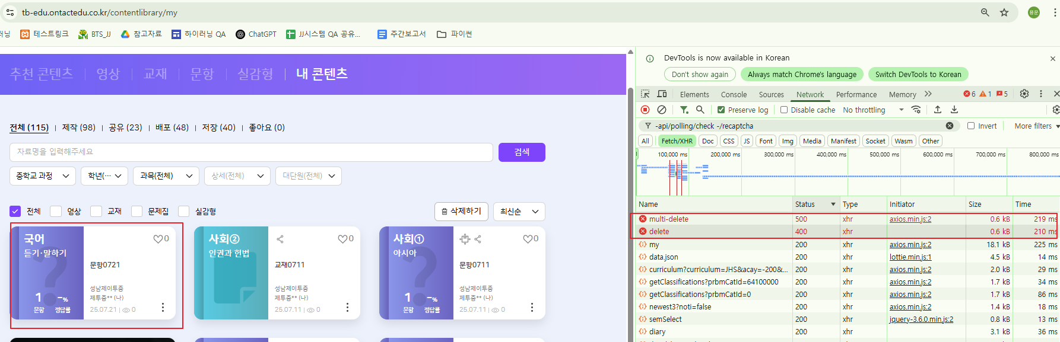
Task: Click the 자료명 search input field
Action: click(251, 152)
